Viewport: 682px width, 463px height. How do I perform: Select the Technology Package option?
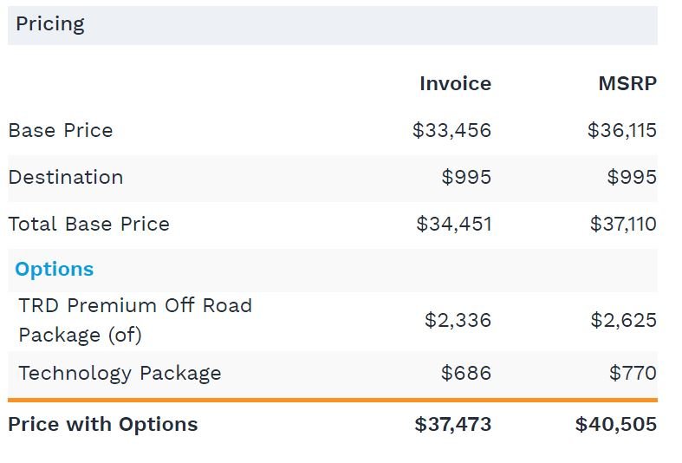tap(120, 374)
